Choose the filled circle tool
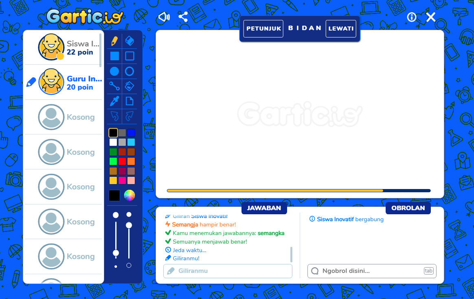 114,71
